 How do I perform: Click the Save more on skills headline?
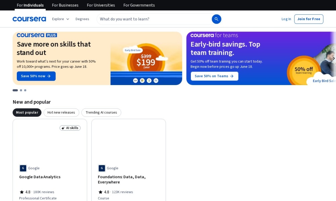click(54, 48)
